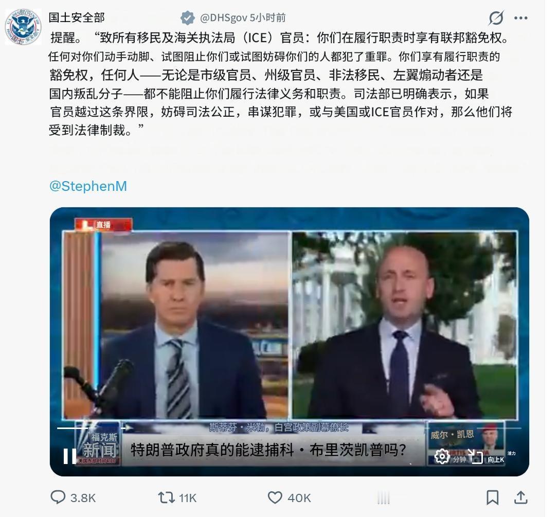Image resolution: width=558 pixels, height=517 pixels.
Task: Open the three-dot more options menu
Action: [x=521, y=18]
